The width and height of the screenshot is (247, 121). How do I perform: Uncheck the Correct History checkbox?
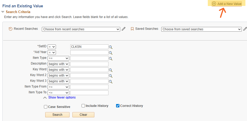click(118, 106)
